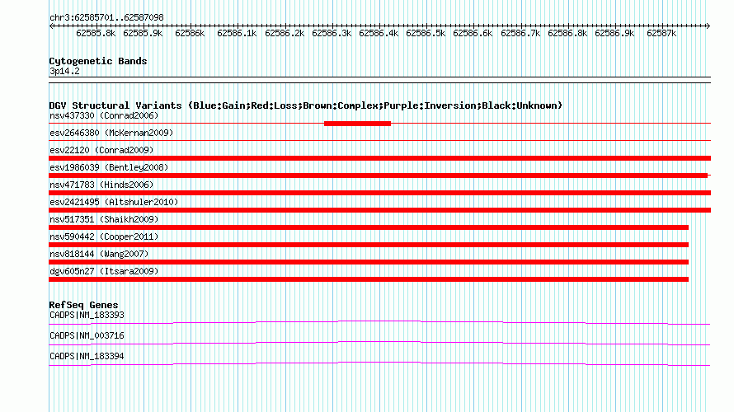Click the DGV Structural Variants track title

pyautogui.click(x=306, y=105)
